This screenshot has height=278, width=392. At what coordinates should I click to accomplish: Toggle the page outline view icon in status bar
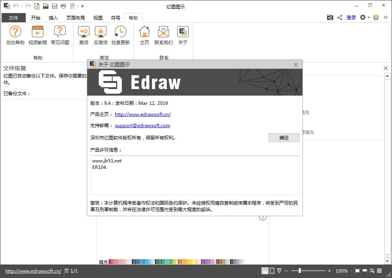(272, 271)
